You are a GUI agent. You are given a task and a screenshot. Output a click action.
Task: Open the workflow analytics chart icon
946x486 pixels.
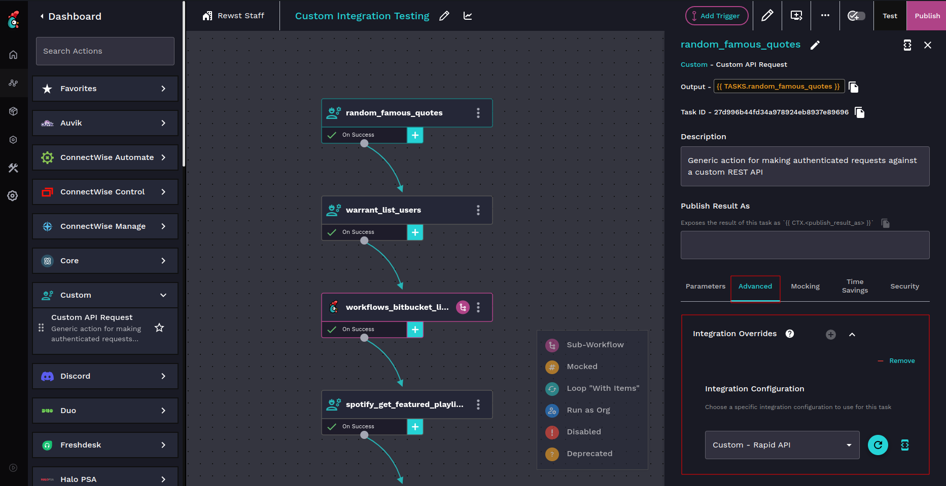click(468, 16)
